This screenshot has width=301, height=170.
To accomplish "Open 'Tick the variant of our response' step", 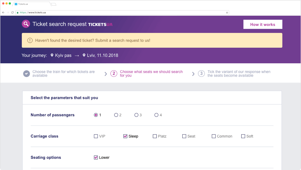I will tap(239, 73).
